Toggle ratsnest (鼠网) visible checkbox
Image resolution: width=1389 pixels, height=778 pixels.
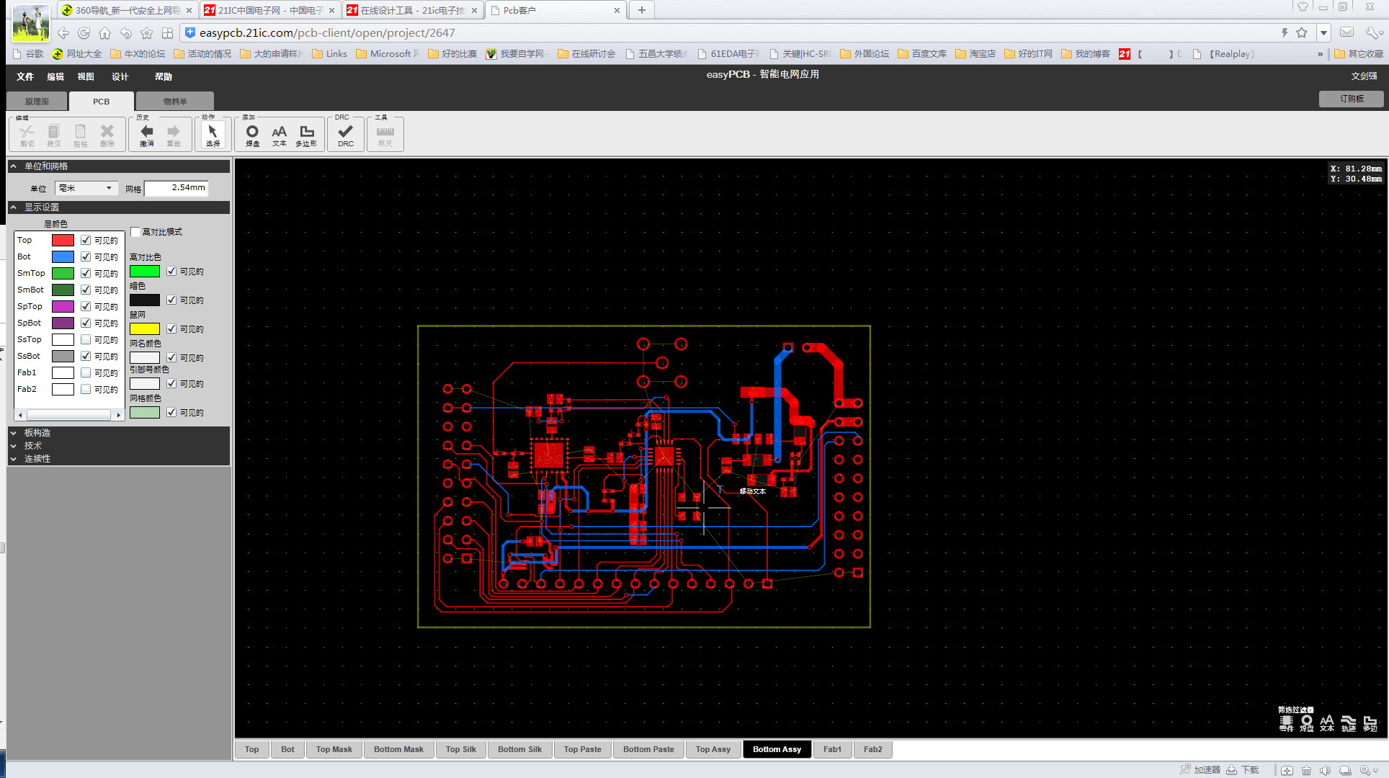(x=171, y=328)
